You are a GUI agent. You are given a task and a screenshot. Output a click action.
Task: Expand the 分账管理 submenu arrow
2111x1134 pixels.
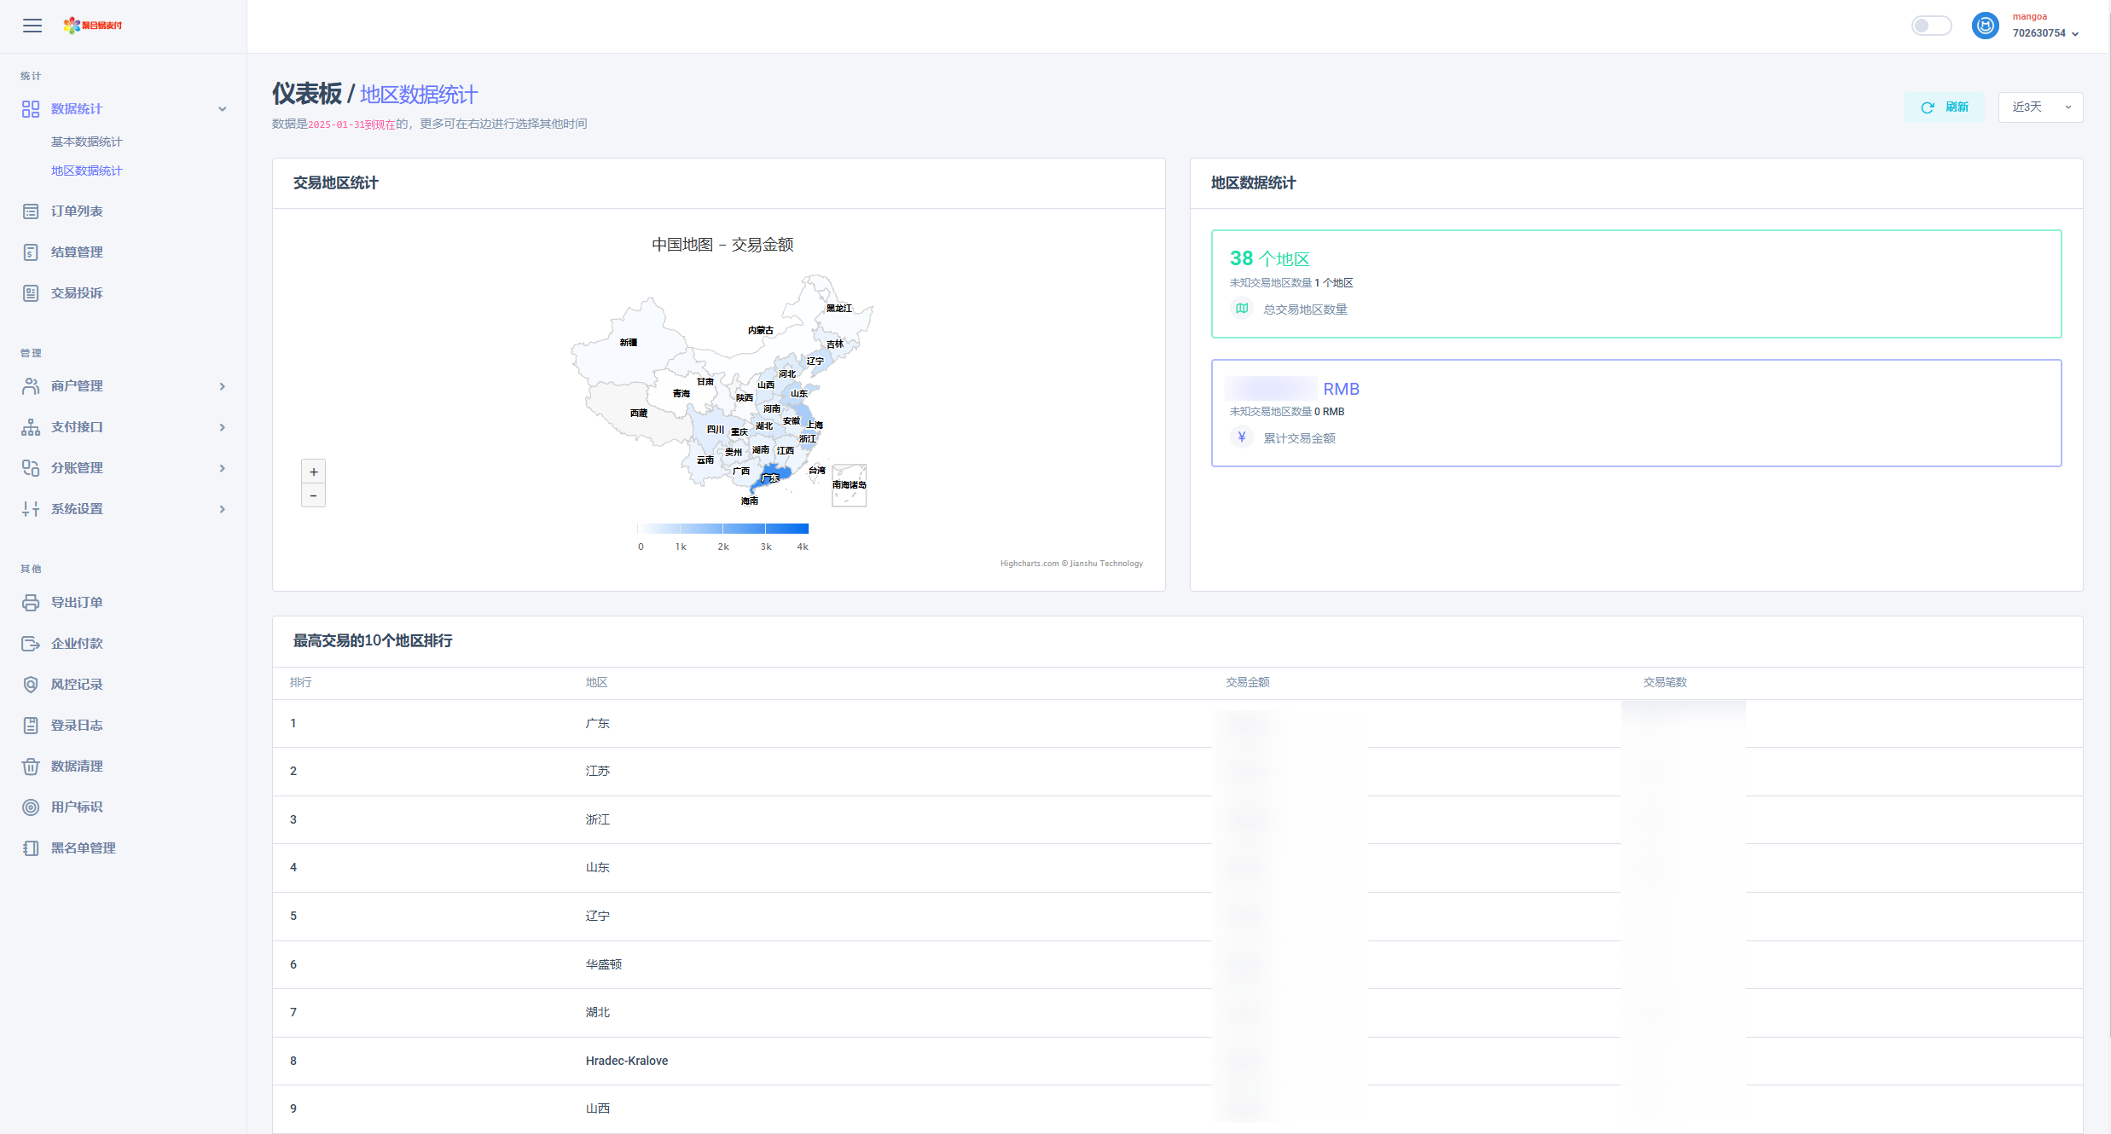coord(223,468)
